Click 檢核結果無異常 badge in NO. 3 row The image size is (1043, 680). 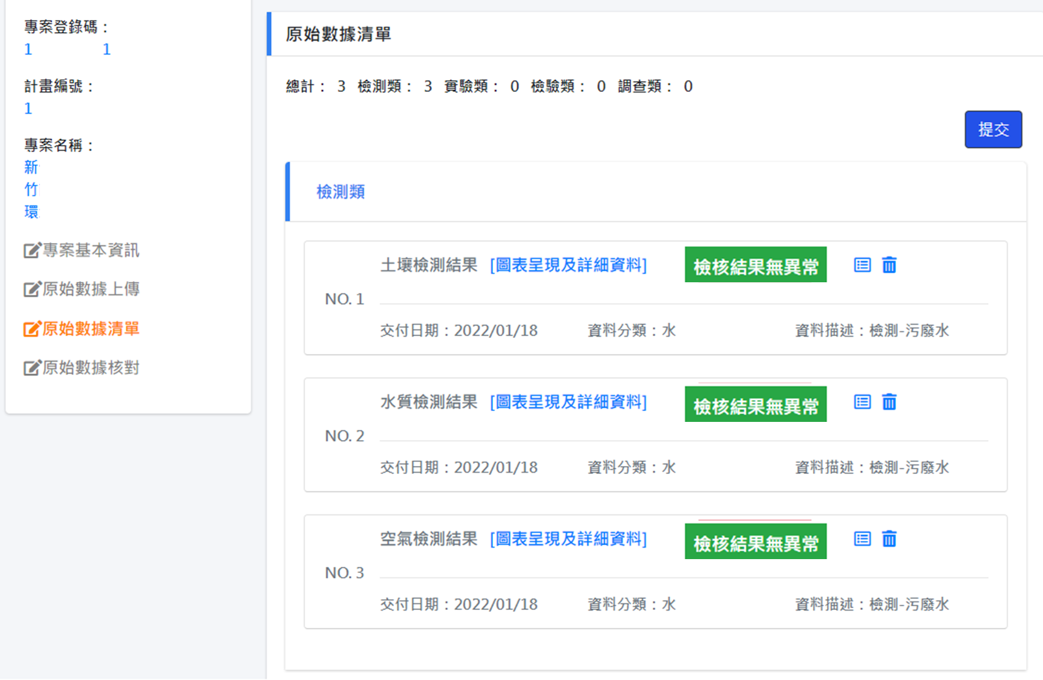[756, 541]
